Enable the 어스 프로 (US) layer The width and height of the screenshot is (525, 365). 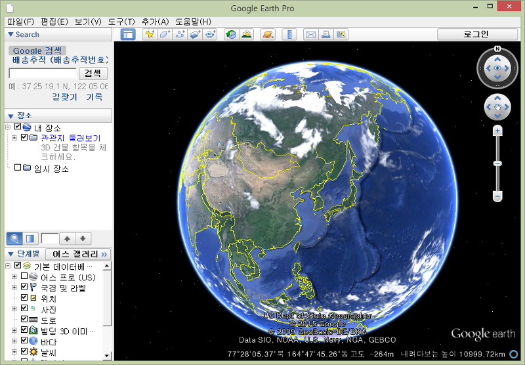[x=24, y=276]
